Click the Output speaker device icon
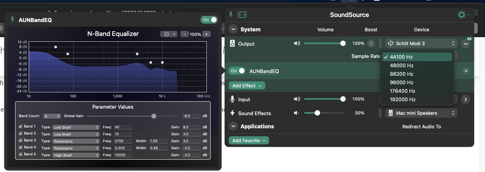This screenshot has width=485, height=172. [x=232, y=44]
